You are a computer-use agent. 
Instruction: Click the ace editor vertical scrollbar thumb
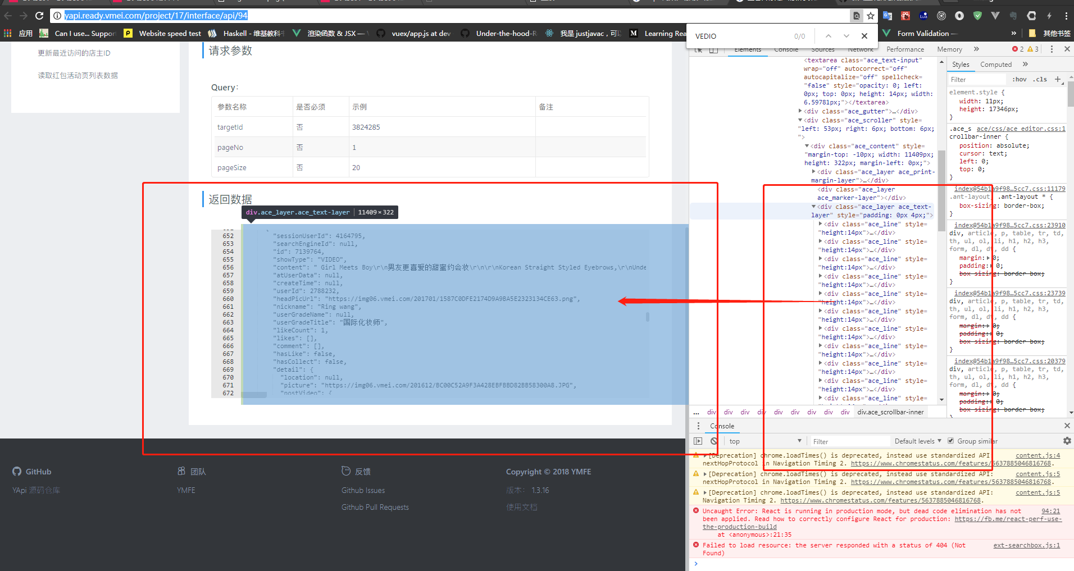648,317
